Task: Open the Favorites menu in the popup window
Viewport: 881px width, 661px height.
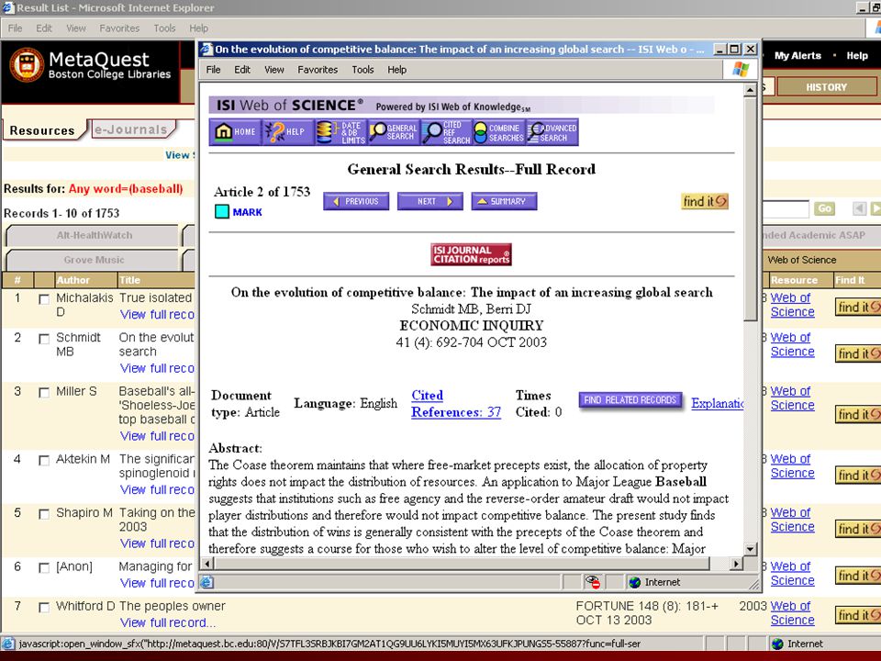Action: pos(318,70)
